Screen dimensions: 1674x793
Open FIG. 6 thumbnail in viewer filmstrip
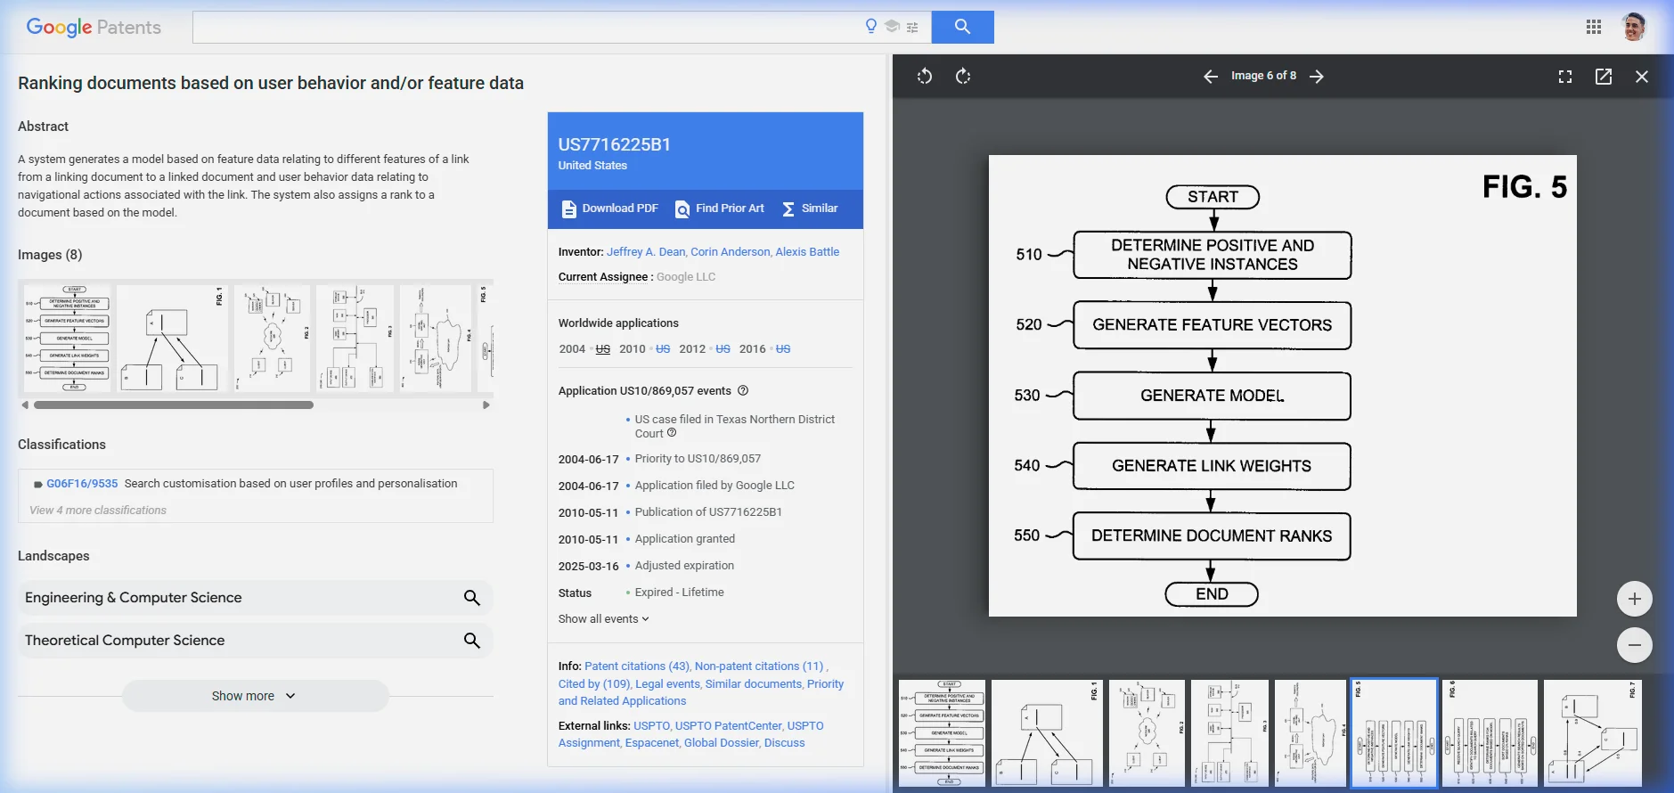pos(1490,733)
